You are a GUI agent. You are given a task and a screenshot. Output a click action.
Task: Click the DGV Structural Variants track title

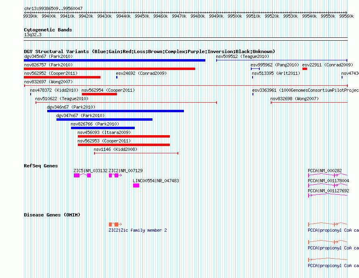click(149, 51)
